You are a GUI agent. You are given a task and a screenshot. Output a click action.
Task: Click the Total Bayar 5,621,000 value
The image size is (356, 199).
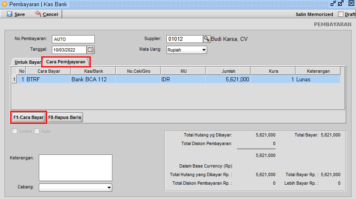pyautogui.click(x=331, y=135)
